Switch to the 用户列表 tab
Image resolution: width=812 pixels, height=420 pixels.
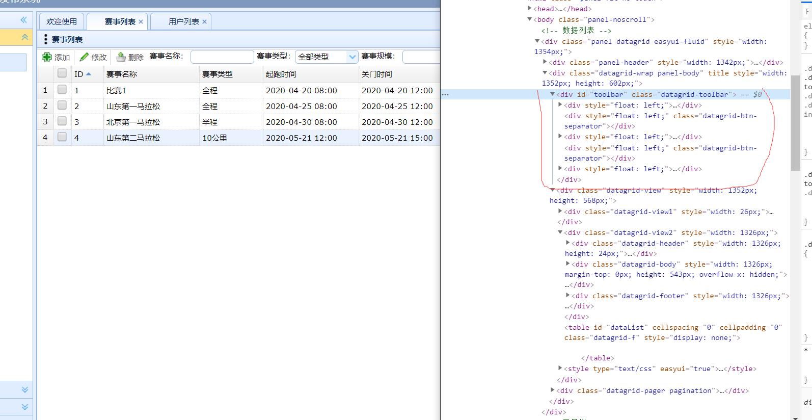tap(184, 22)
